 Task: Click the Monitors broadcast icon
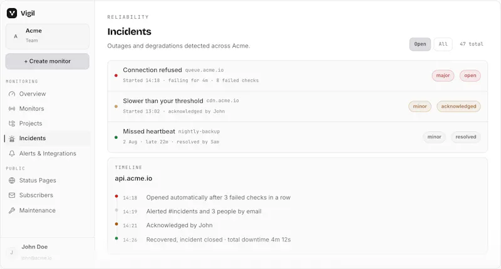click(12, 109)
